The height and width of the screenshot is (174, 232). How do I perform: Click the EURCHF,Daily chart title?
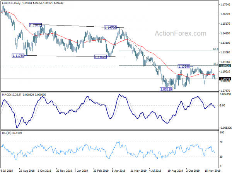pos(11,3)
